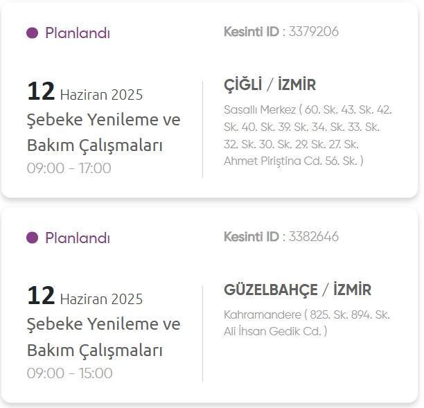Click Şebeke Yenileme title on the Güzelbahçe card

(x=104, y=337)
